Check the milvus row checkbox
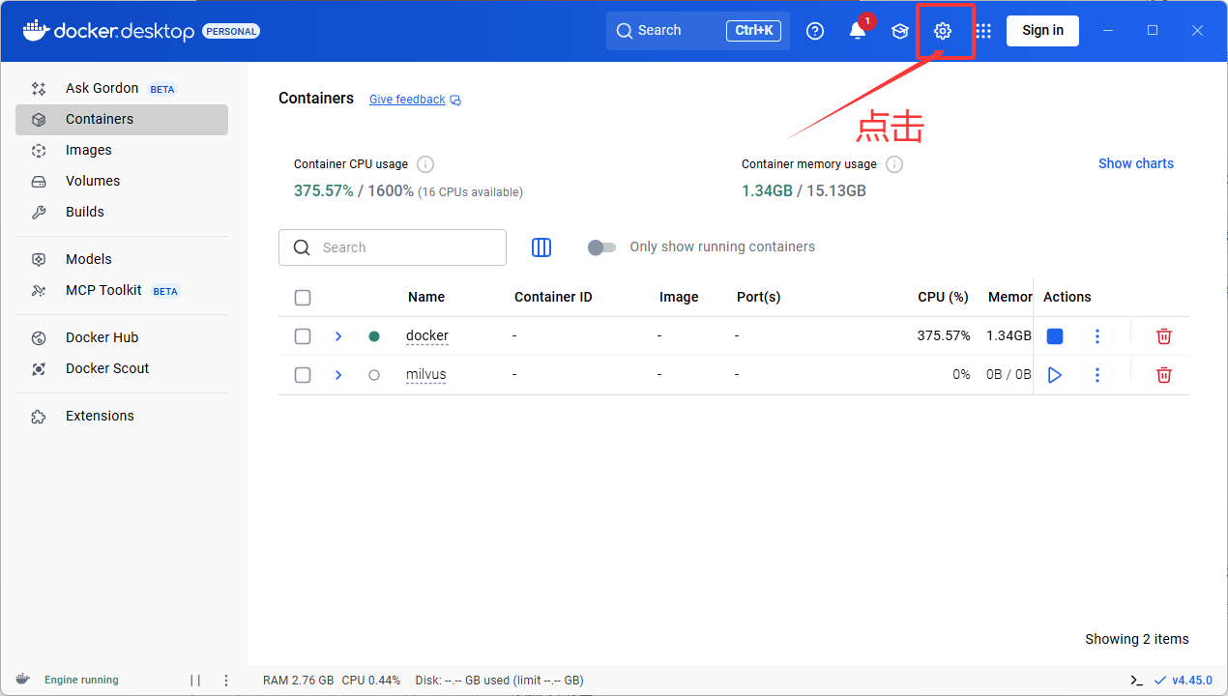1228x696 pixels. point(303,375)
